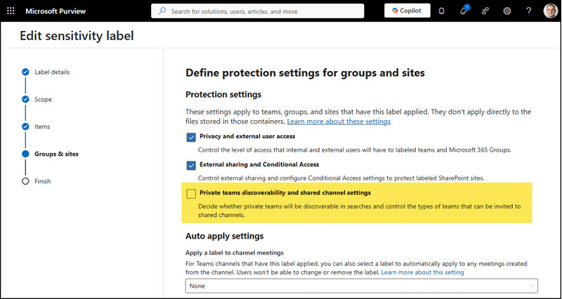
Task: Uncheck Privacy and external user access
Action: [x=191, y=137]
